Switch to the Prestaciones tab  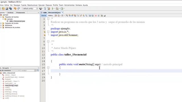[20, 12]
